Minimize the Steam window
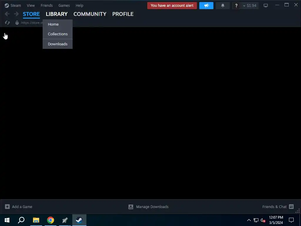The image size is (301, 226). [277, 5]
